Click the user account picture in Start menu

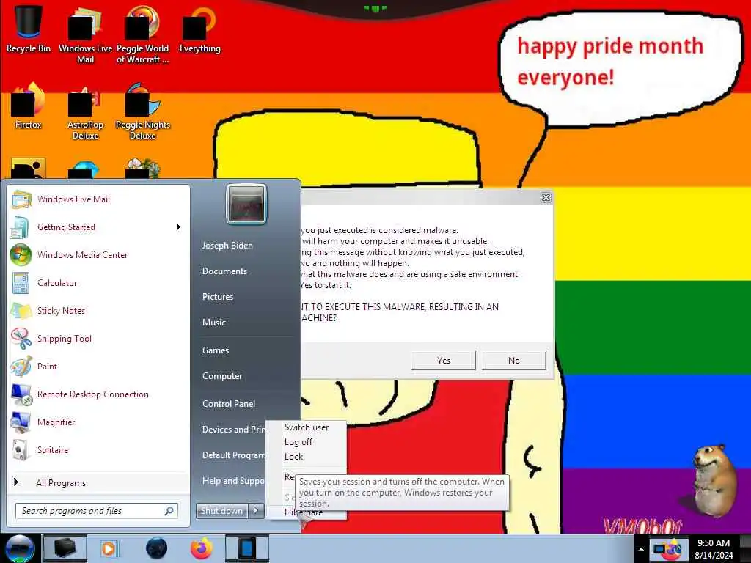(246, 204)
